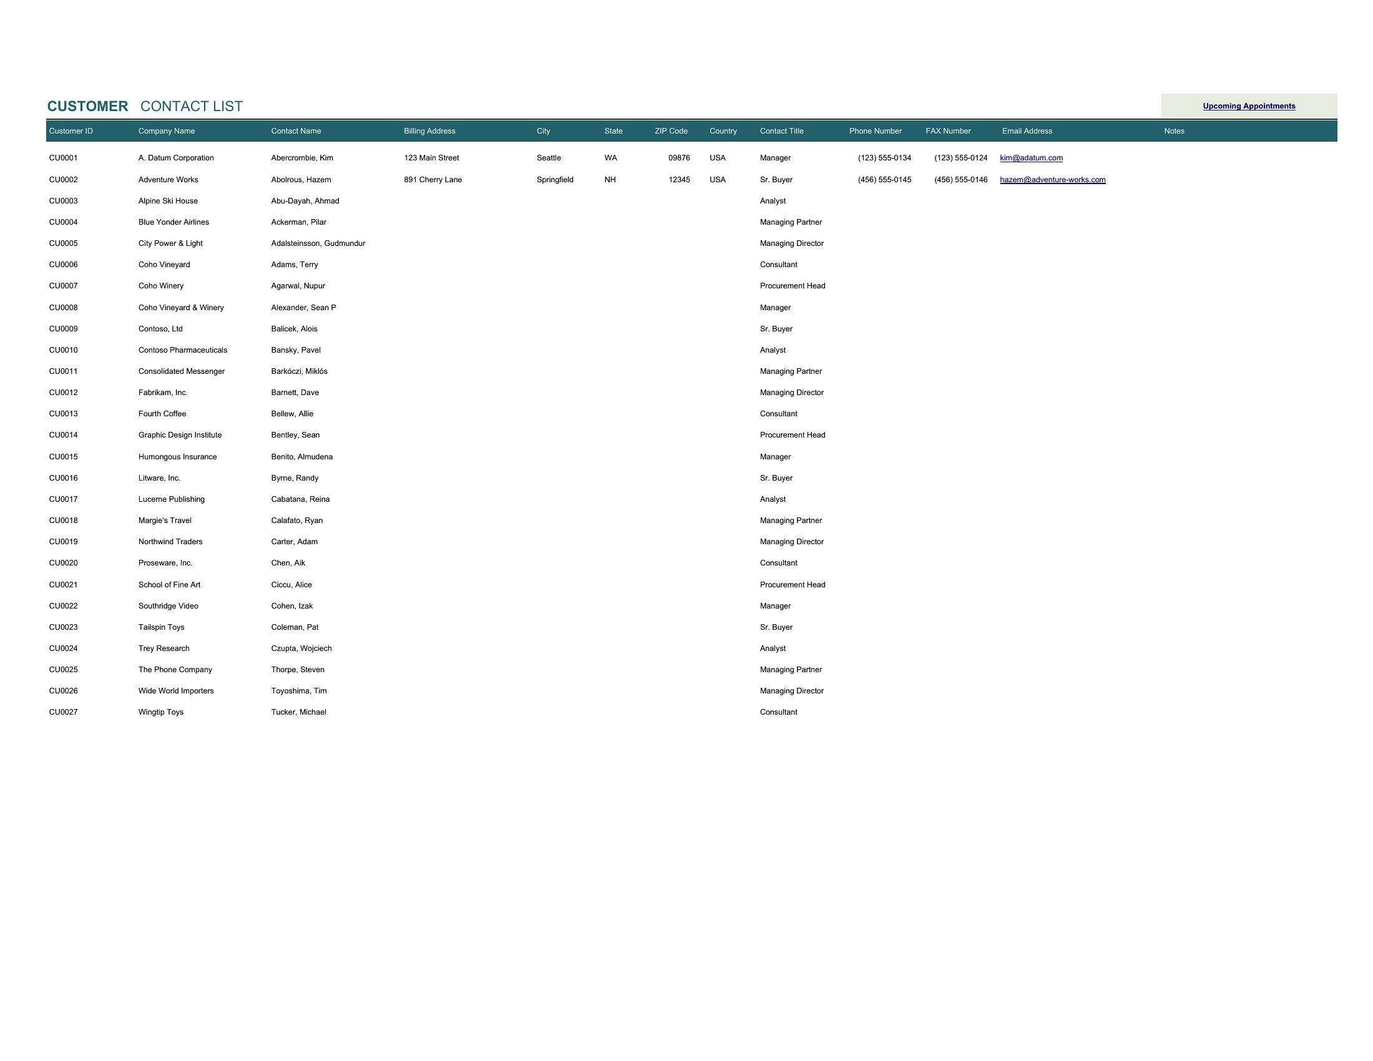The height and width of the screenshot is (1061, 1373).
Task: Select the Email Address column header
Action: click(x=1027, y=131)
